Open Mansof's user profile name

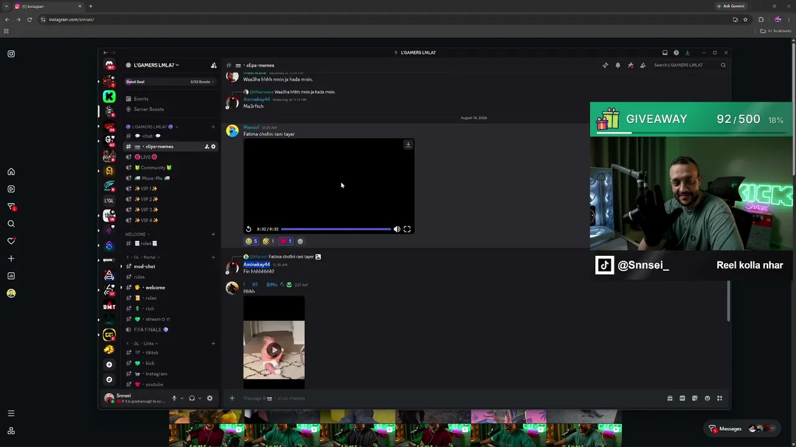point(251,127)
